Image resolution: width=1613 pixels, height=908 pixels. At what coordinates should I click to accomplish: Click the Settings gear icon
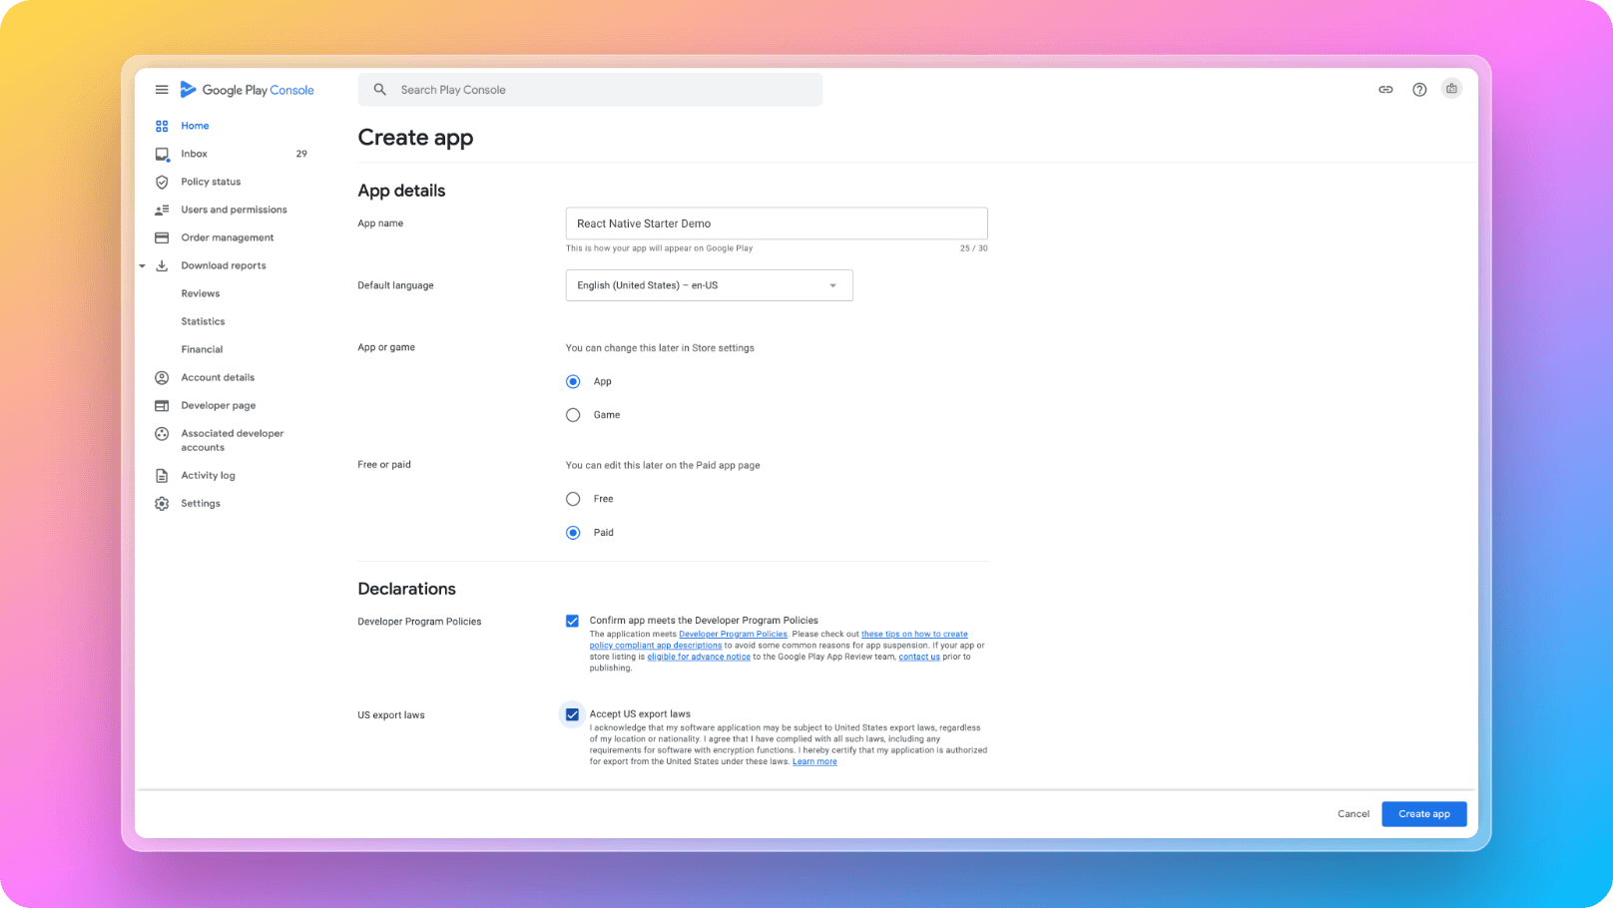tap(162, 503)
